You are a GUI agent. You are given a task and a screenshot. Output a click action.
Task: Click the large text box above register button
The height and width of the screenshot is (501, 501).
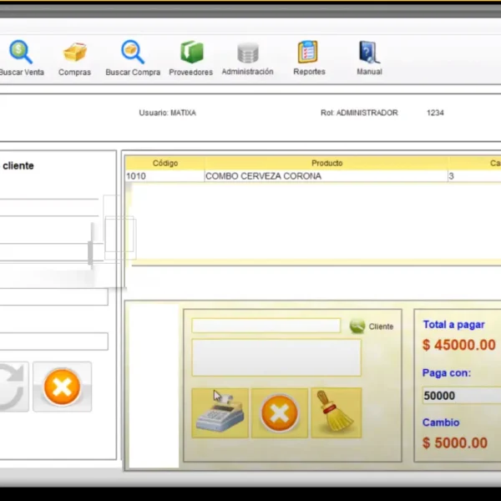(276, 357)
